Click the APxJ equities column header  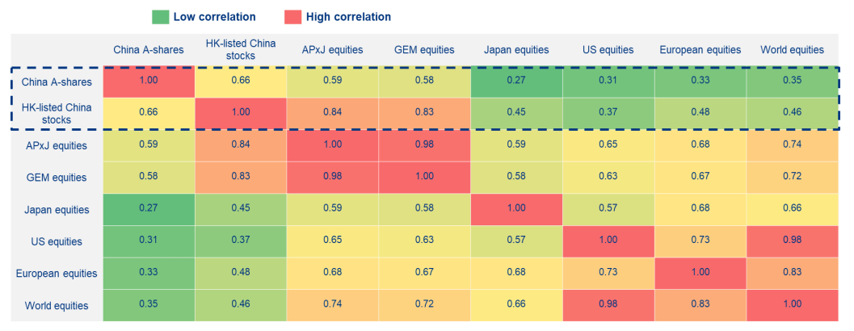[x=333, y=50]
